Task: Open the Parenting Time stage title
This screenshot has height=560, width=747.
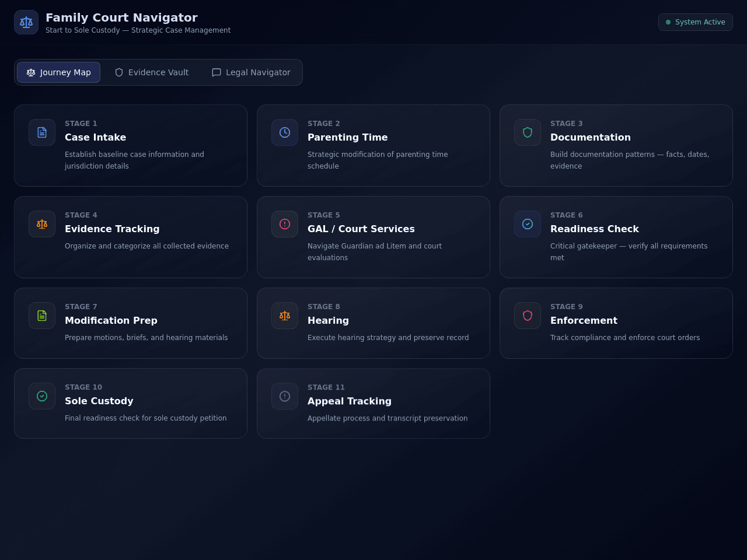Action: pos(347,137)
